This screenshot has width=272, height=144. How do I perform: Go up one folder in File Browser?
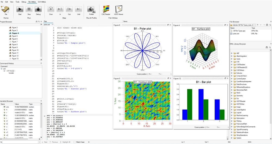[258, 25]
